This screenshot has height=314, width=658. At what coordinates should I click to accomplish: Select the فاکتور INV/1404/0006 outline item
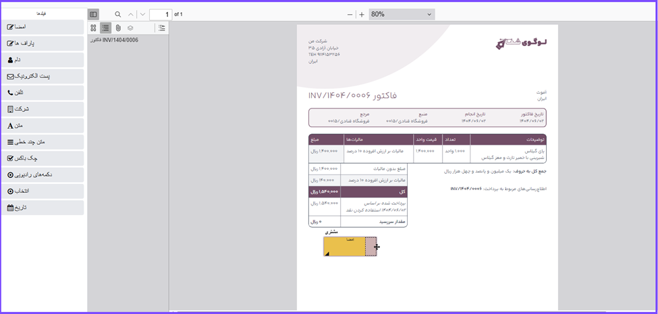click(115, 40)
